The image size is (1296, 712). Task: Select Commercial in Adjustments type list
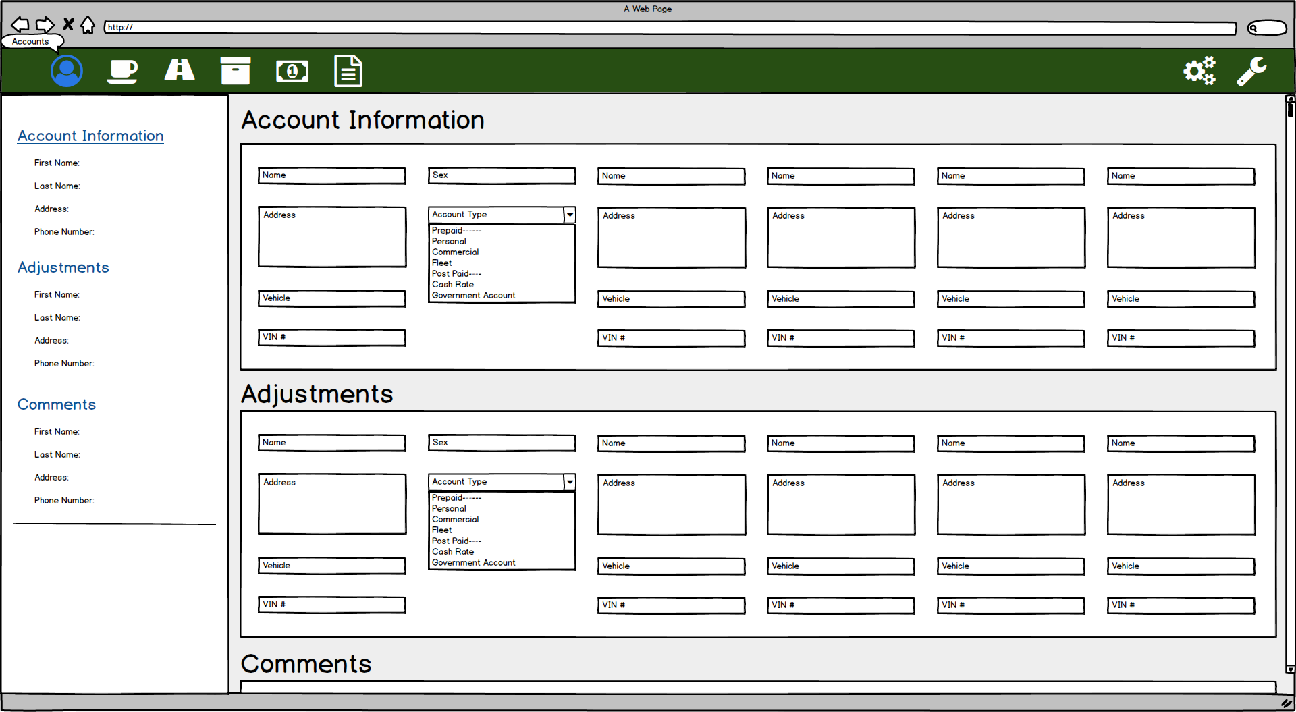(x=455, y=519)
